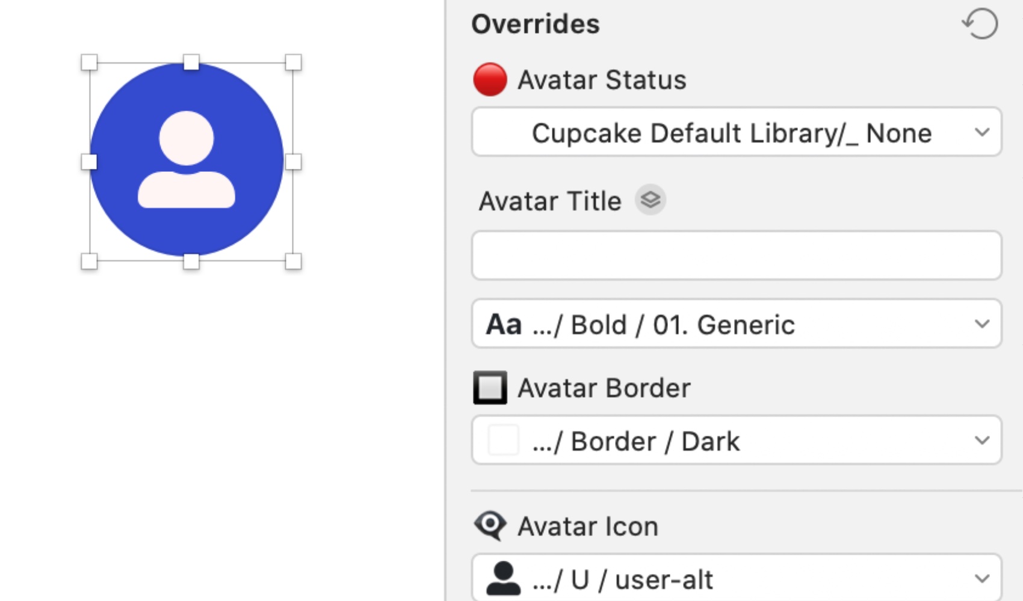
Task: Click the Overrides section heading
Action: [536, 24]
